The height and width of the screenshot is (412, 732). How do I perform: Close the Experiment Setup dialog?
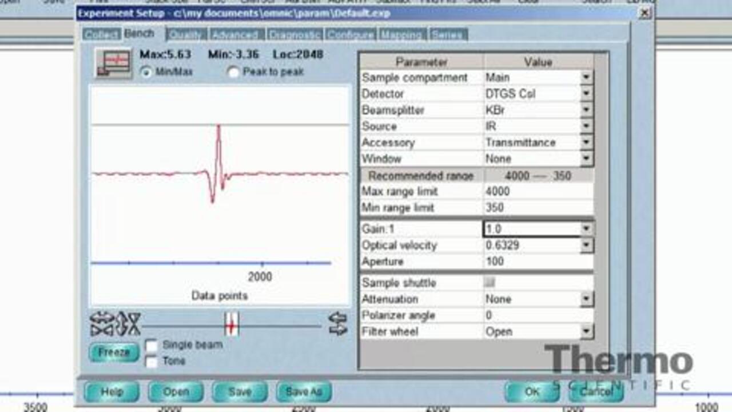click(645, 13)
